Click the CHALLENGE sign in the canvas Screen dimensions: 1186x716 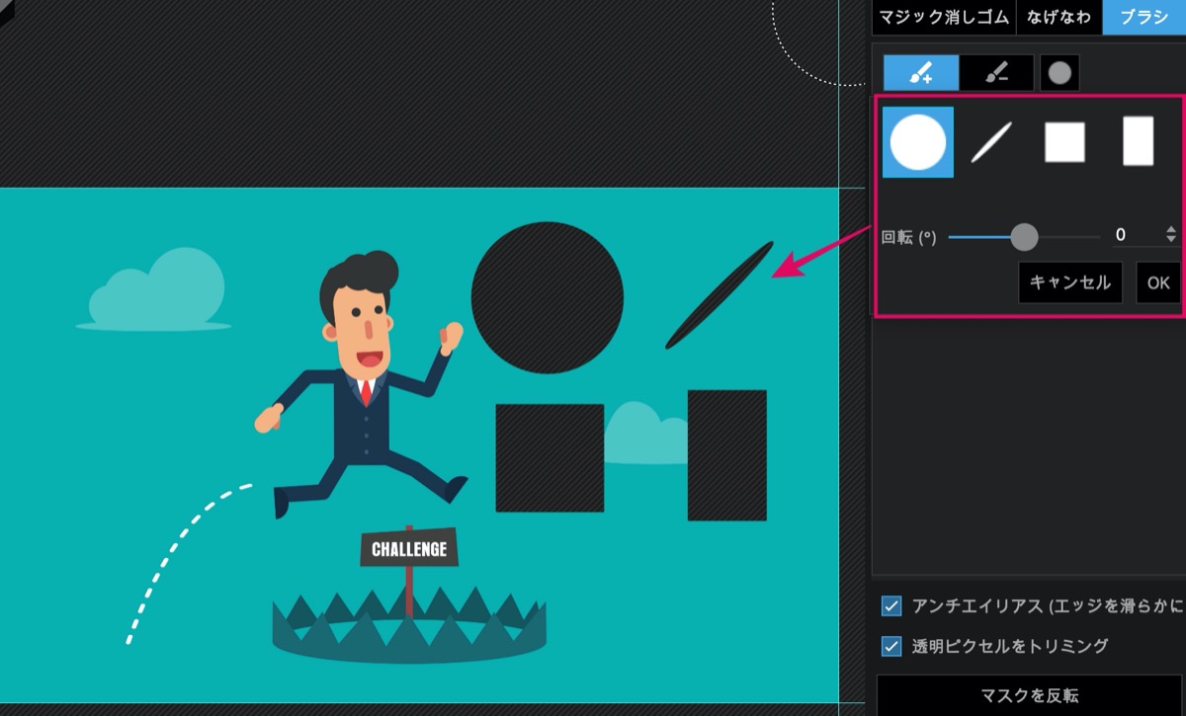[x=409, y=548]
